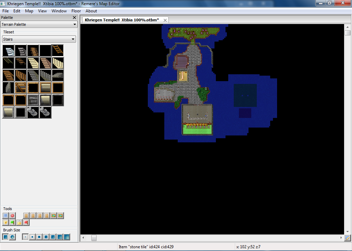Viewport: 352px width, 251px height.
Task: Click the status text 'Item "stone tile" id:424 cid:429'
Action: tap(146, 247)
